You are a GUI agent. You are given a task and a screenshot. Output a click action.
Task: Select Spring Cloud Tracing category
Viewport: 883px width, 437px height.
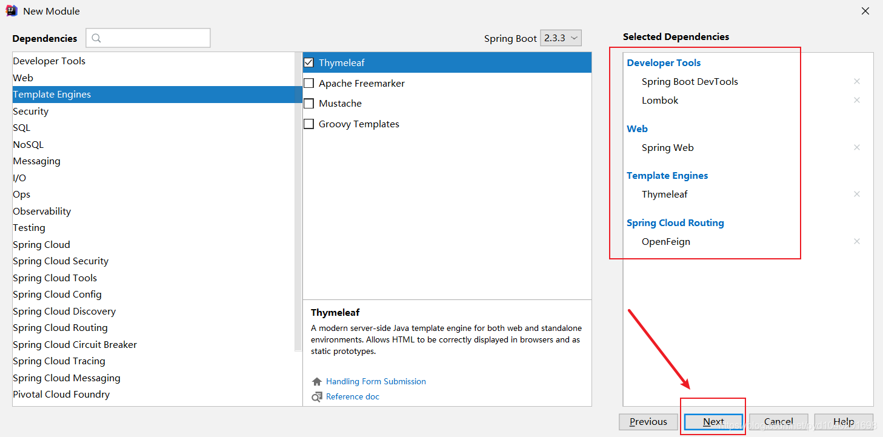click(x=153, y=361)
